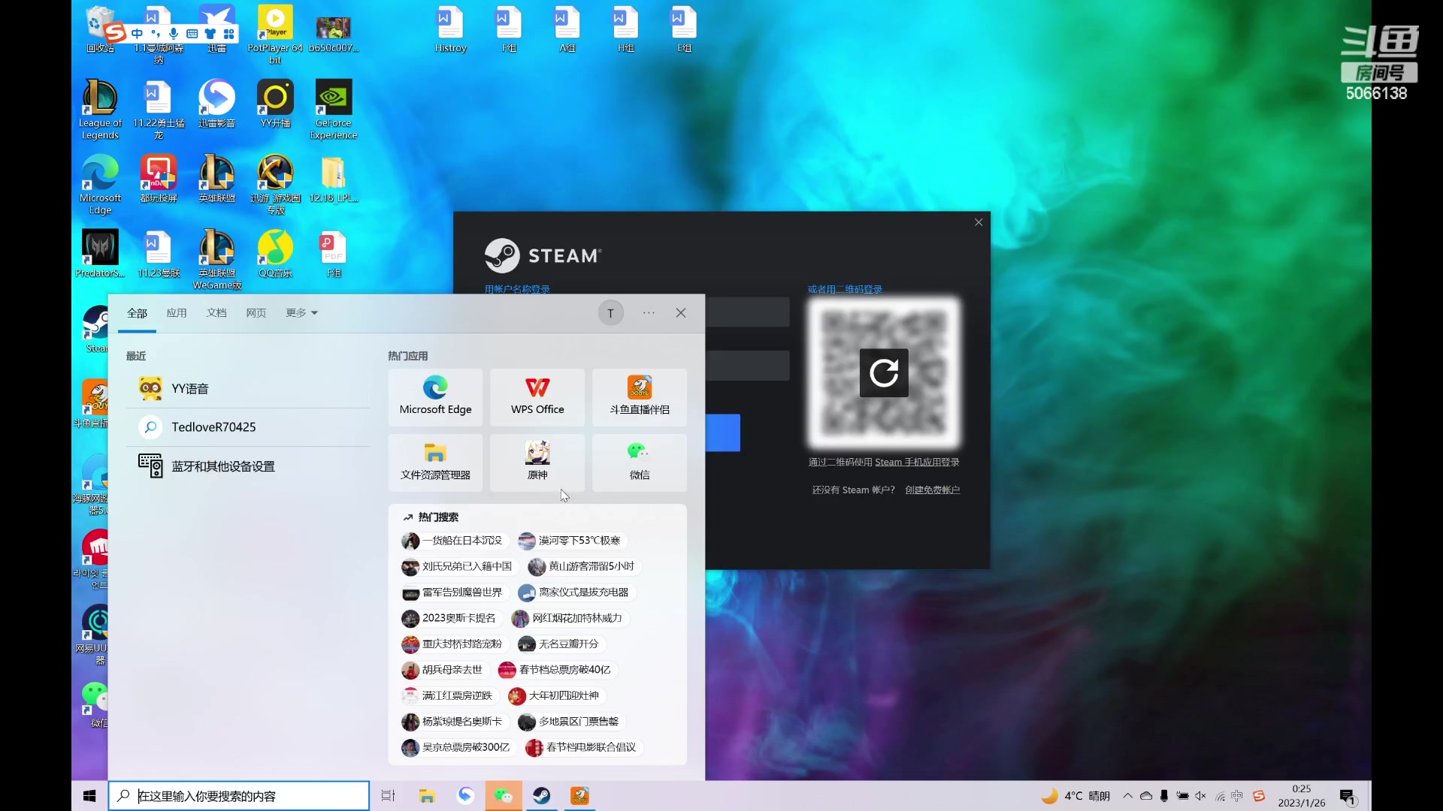Screen dimensions: 1443x811
Task: Select Microsoft Edge desktop shortcut
Action: click(x=100, y=185)
